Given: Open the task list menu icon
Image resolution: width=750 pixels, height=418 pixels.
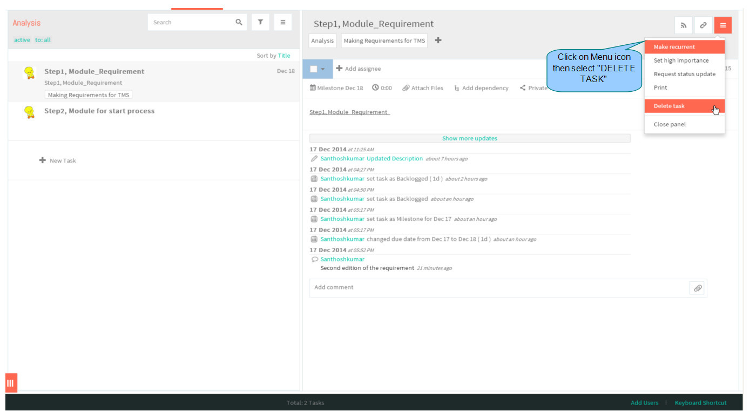Looking at the screenshot, I should pyautogui.click(x=282, y=22).
